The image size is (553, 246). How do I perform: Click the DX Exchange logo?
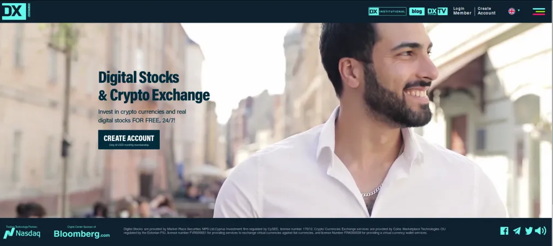(16, 11)
